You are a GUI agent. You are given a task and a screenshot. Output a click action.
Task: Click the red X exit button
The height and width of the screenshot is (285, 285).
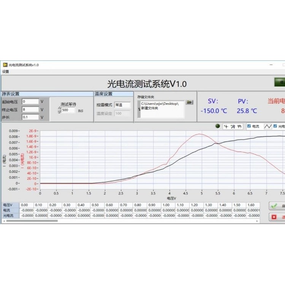[x=277, y=217]
